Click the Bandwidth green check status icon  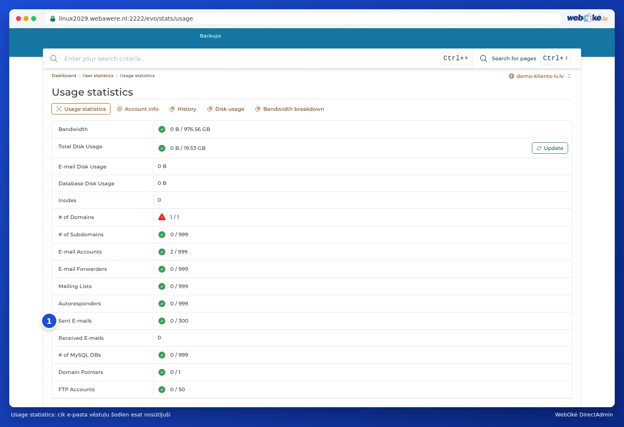click(162, 129)
